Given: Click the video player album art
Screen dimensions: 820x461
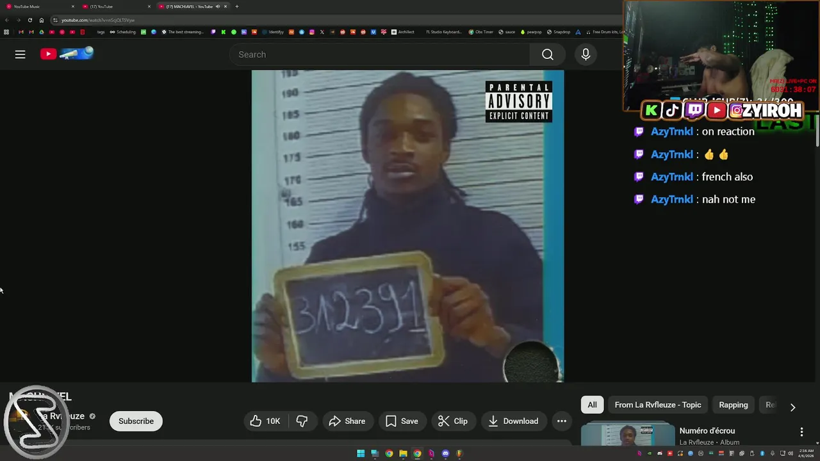Looking at the screenshot, I should click(x=407, y=226).
